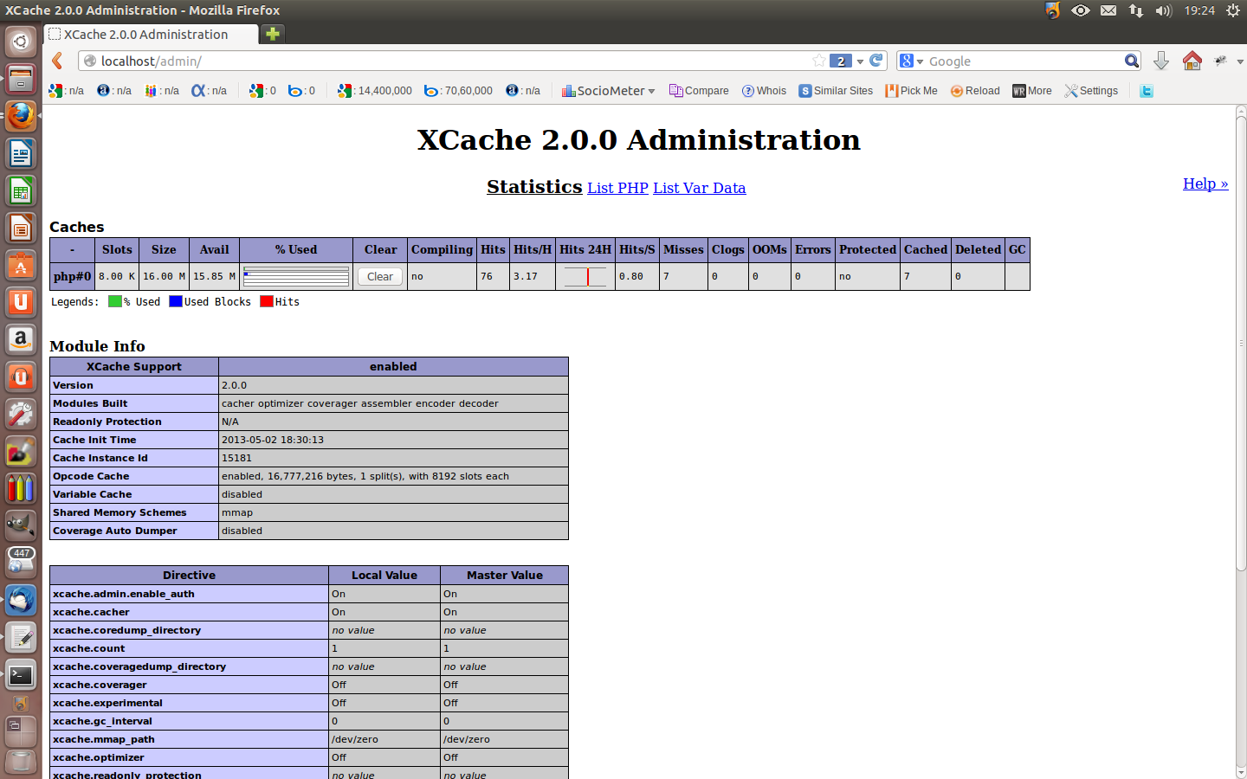
Task: Expand the address bar history dropdown arrow
Action: [860, 61]
